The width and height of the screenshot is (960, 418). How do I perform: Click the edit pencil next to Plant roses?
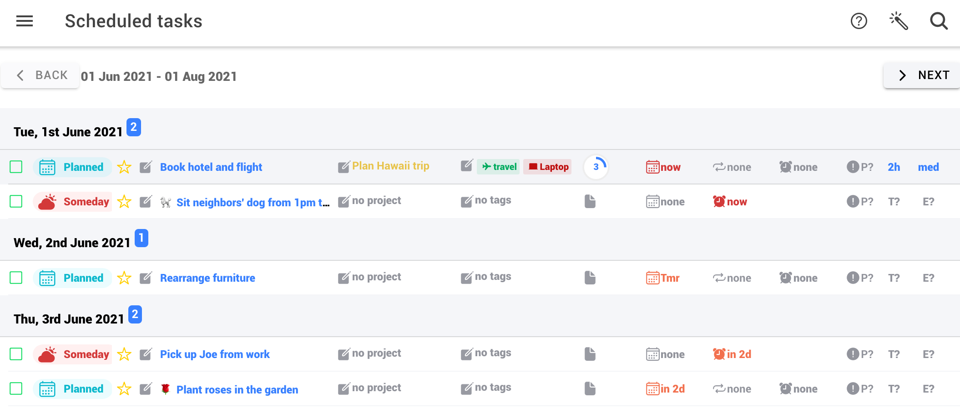click(146, 388)
